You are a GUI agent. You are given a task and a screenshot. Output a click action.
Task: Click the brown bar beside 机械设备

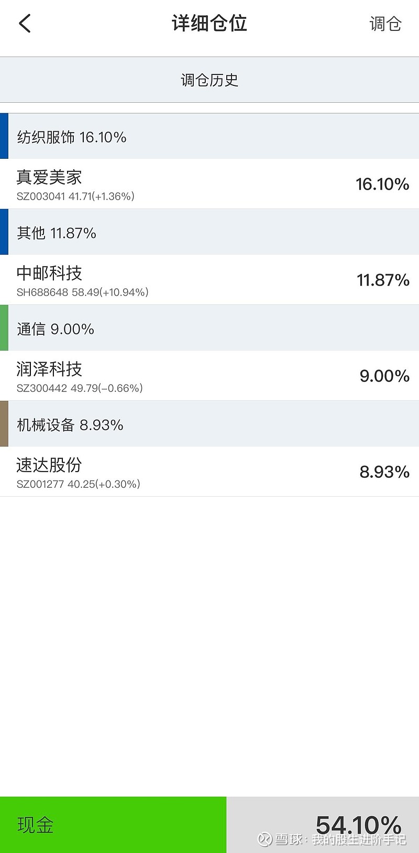point(4,424)
